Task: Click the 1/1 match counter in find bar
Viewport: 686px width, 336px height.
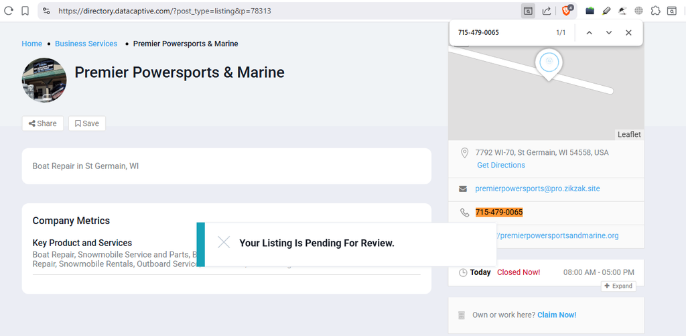Action: pyautogui.click(x=561, y=33)
